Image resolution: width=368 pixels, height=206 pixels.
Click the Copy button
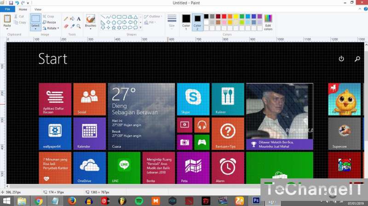coord(20,22)
